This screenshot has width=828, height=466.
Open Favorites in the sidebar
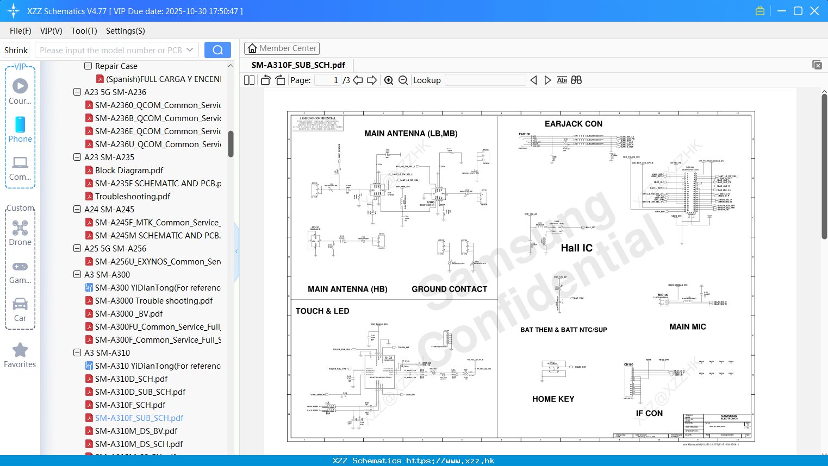[x=20, y=356]
